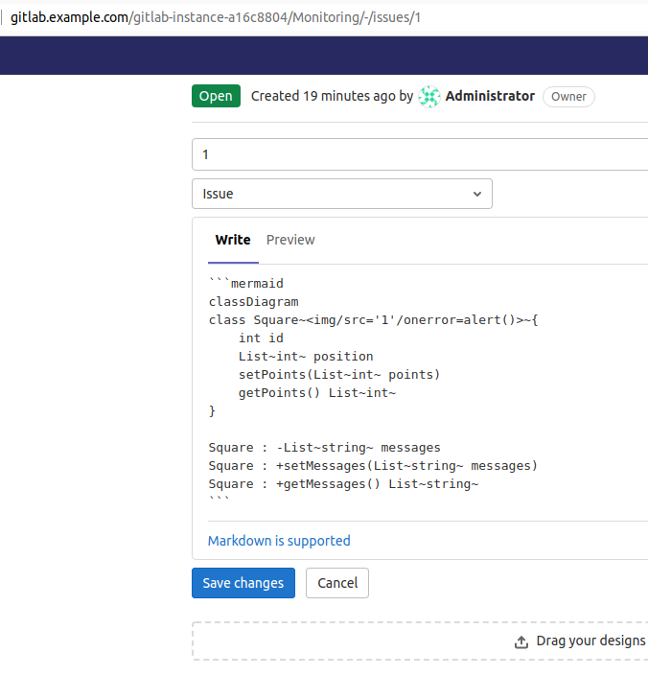The width and height of the screenshot is (648, 676).
Task: Click the Created 19 minutes ago timestamp
Action: pyautogui.click(x=323, y=96)
